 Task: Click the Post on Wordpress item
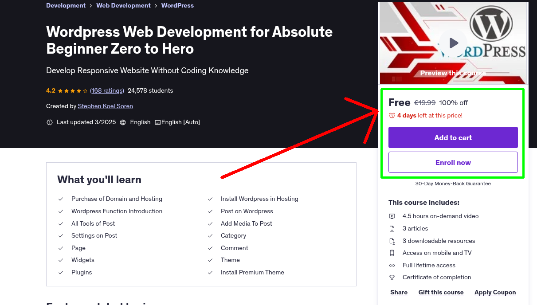tap(247, 211)
